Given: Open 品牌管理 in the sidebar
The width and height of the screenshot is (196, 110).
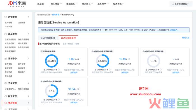Looking at the screenshot, I should click(8, 23).
